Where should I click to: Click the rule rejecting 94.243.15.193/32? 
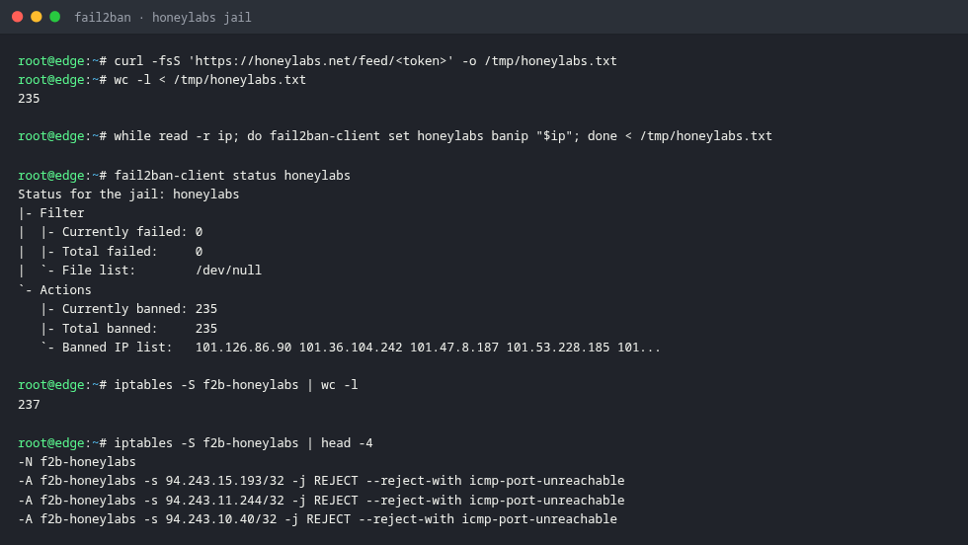pos(321,481)
